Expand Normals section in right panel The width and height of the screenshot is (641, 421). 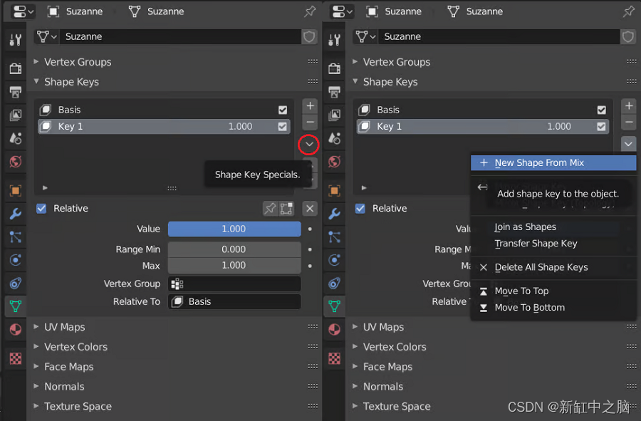pos(383,386)
